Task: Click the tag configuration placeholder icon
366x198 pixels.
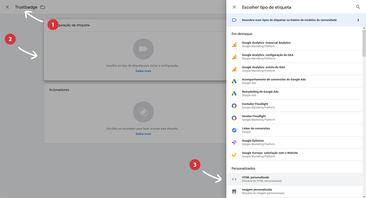Action: 143,49
